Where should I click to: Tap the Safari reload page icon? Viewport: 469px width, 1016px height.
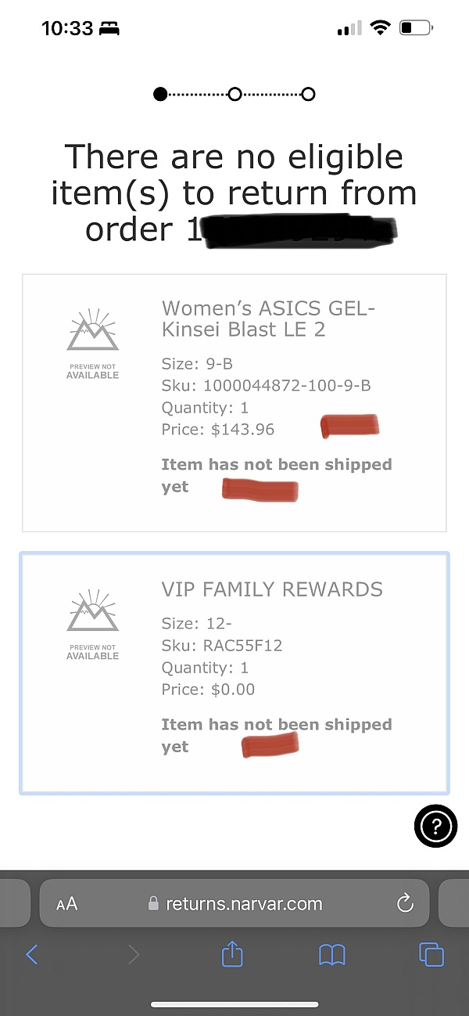(x=405, y=904)
